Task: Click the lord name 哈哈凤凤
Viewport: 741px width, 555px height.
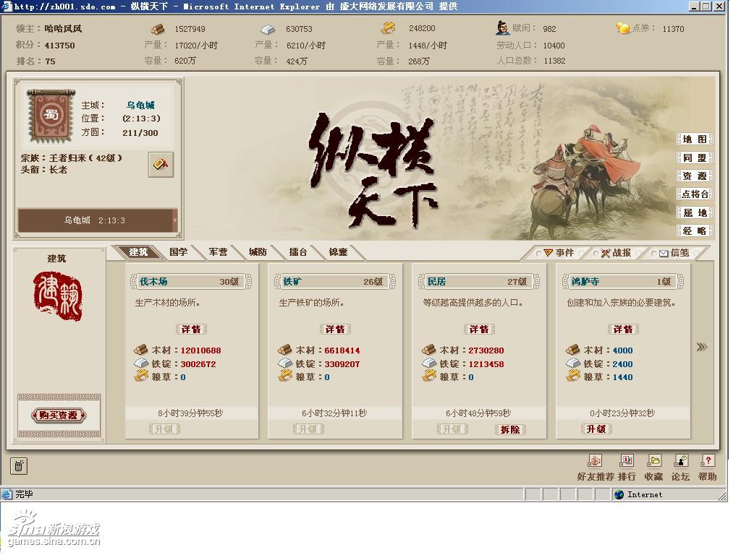Action: [64, 29]
